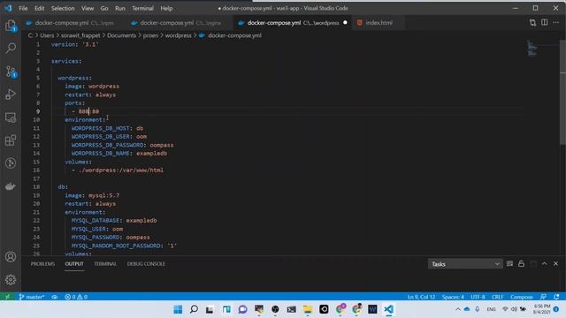Click the proen breadcrumb segment
The height and width of the screenshot is (318, 566).
click(x=150, y=35)
